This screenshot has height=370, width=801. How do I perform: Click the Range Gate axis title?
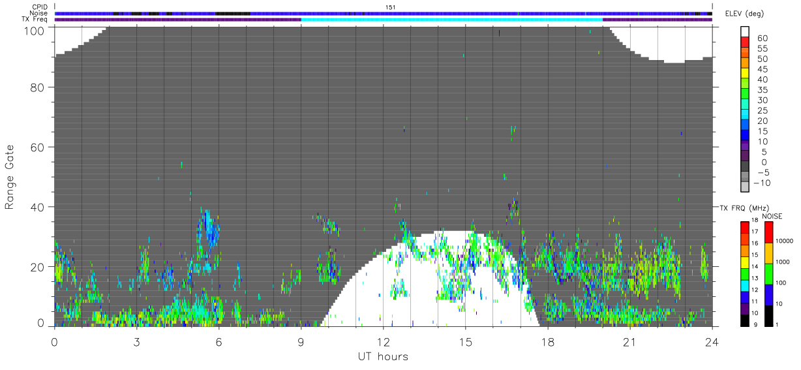coord(10,177)
